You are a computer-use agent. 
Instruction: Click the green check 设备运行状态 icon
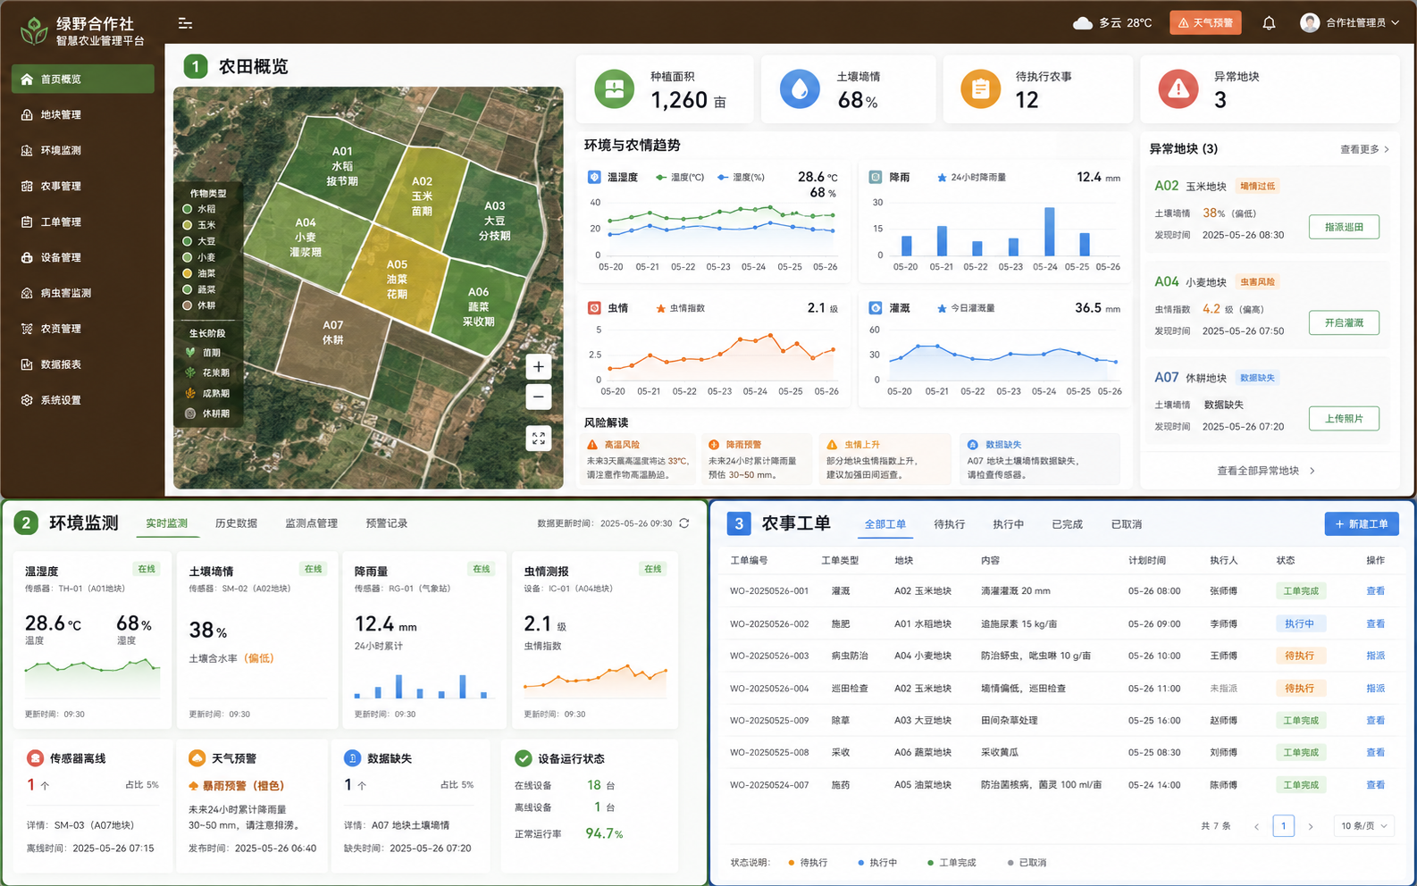(x=524, y=758)
